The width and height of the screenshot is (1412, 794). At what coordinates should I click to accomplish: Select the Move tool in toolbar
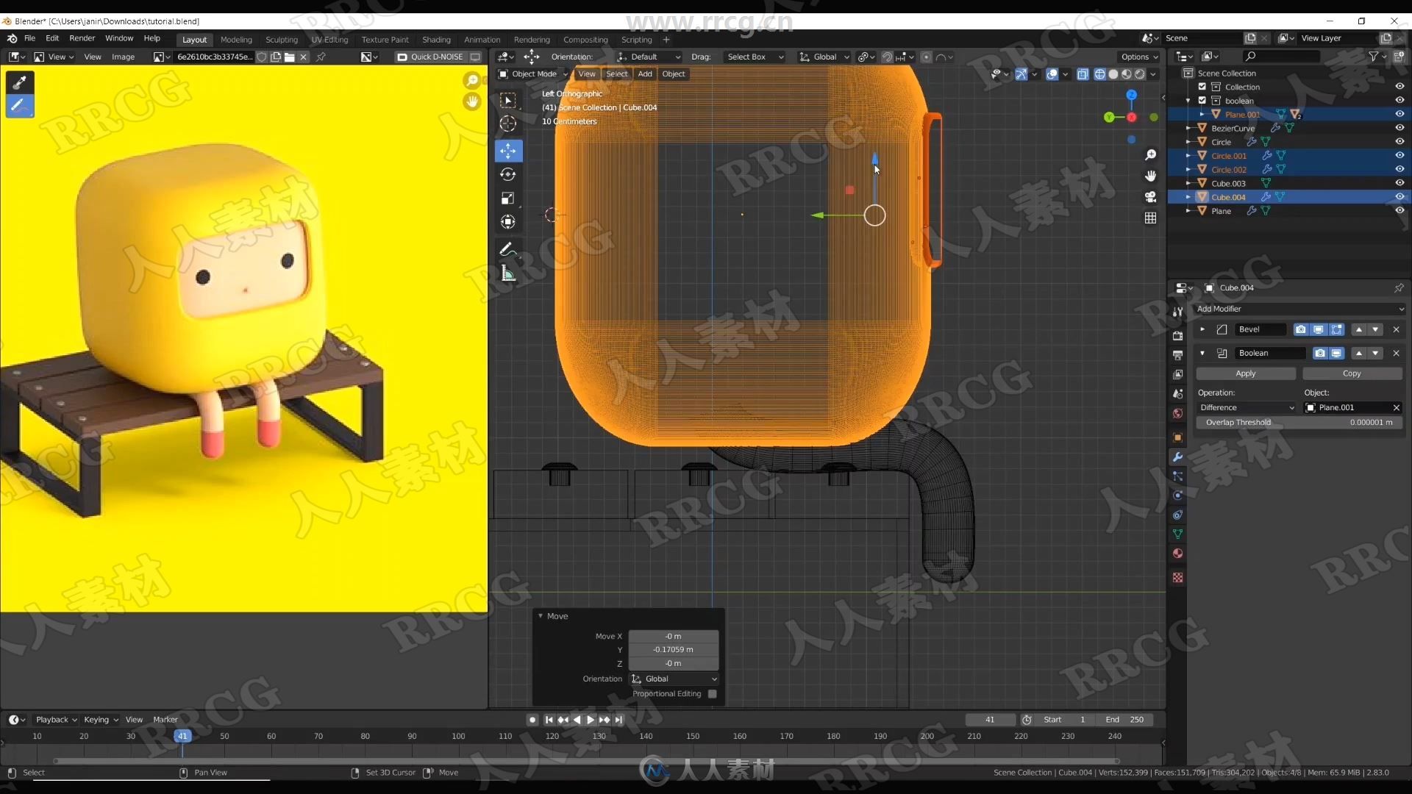click(509, 150)
